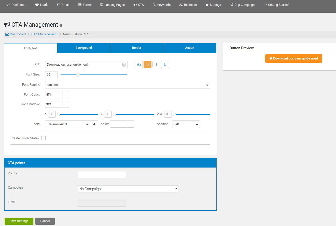The height and width of the screenshot is (226, 336).
Task: Toggle the Aa text case button
Action: tap(139, 65)
